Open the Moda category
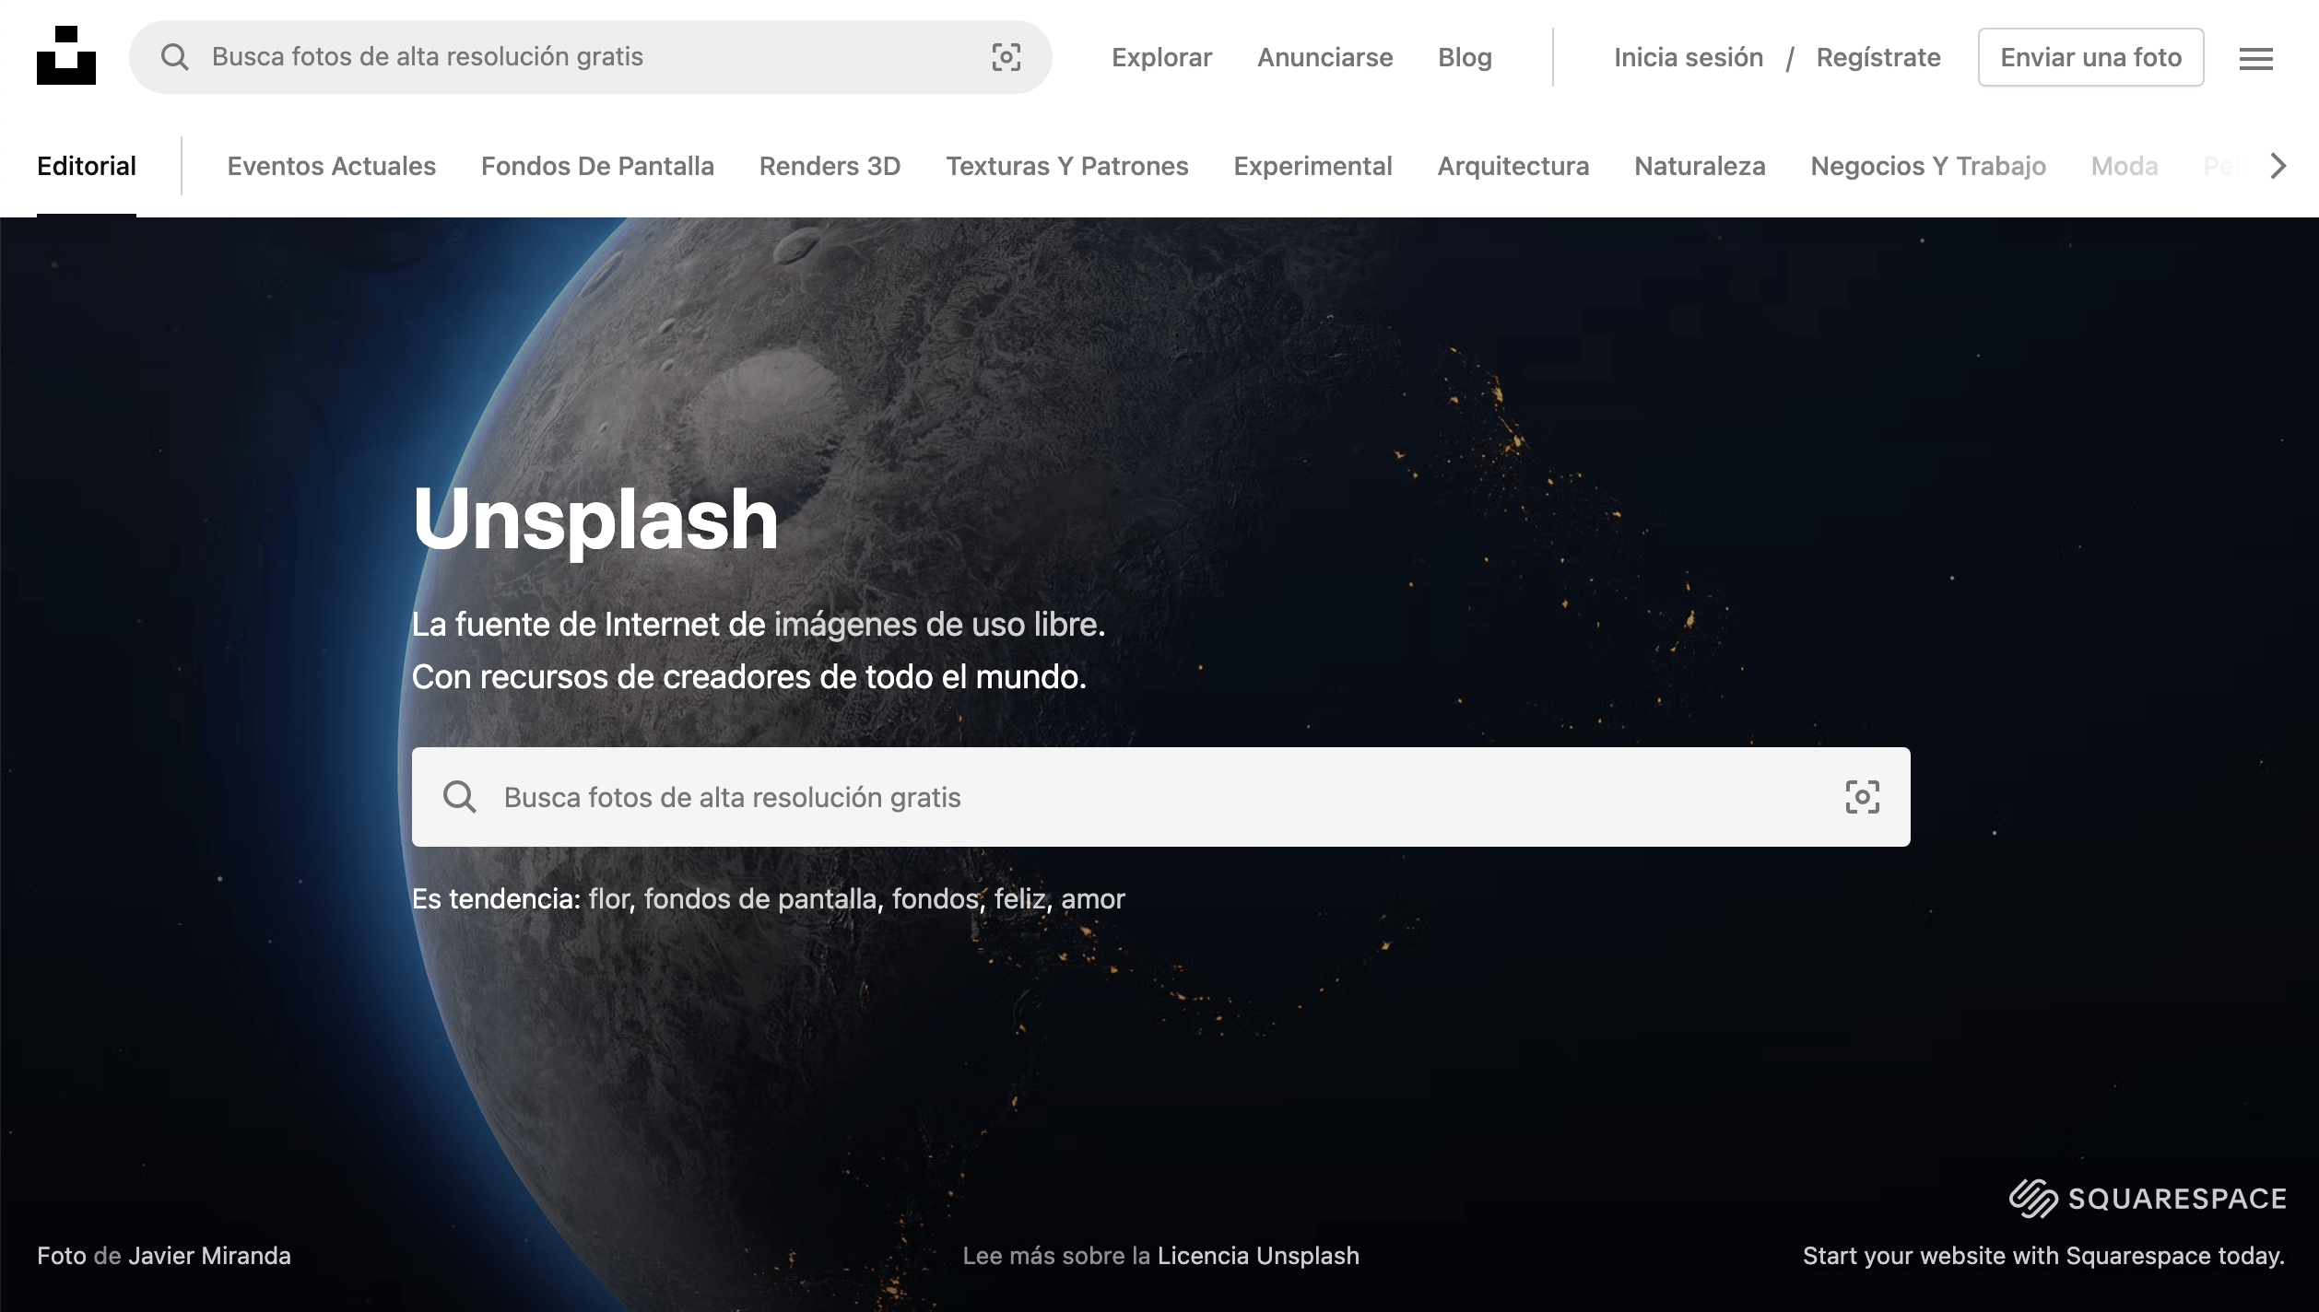 [2125, 166]
